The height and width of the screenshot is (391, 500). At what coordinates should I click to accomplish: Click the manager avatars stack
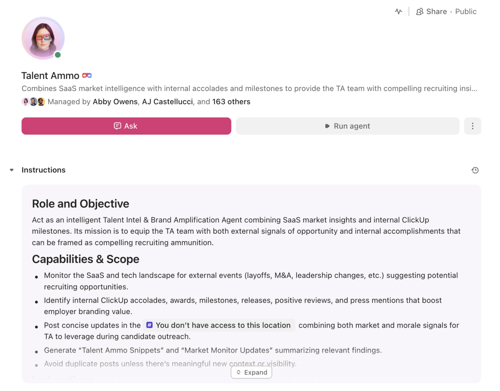pos(33,102)
